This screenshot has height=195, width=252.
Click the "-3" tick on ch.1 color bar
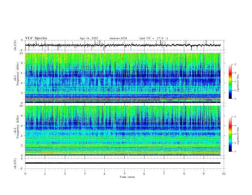[234, 64]
